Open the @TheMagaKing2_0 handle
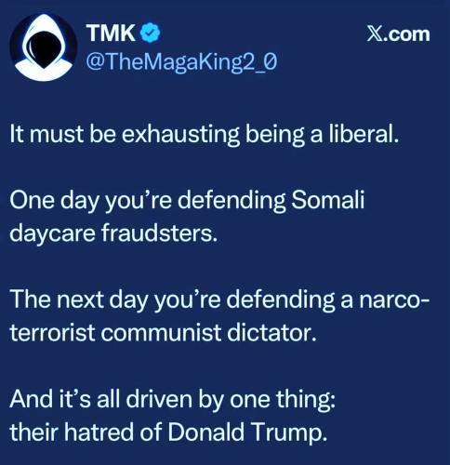 tap(181, 61)
